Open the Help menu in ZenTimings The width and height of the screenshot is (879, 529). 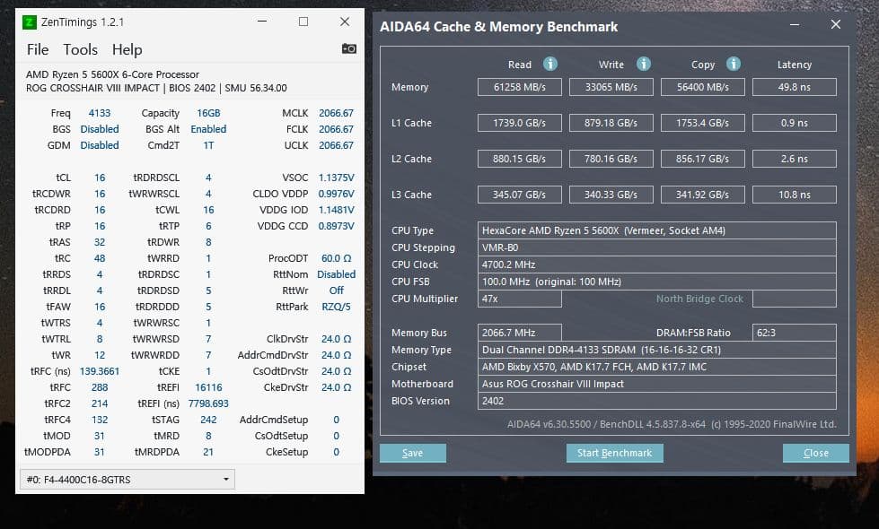[127, 50]
